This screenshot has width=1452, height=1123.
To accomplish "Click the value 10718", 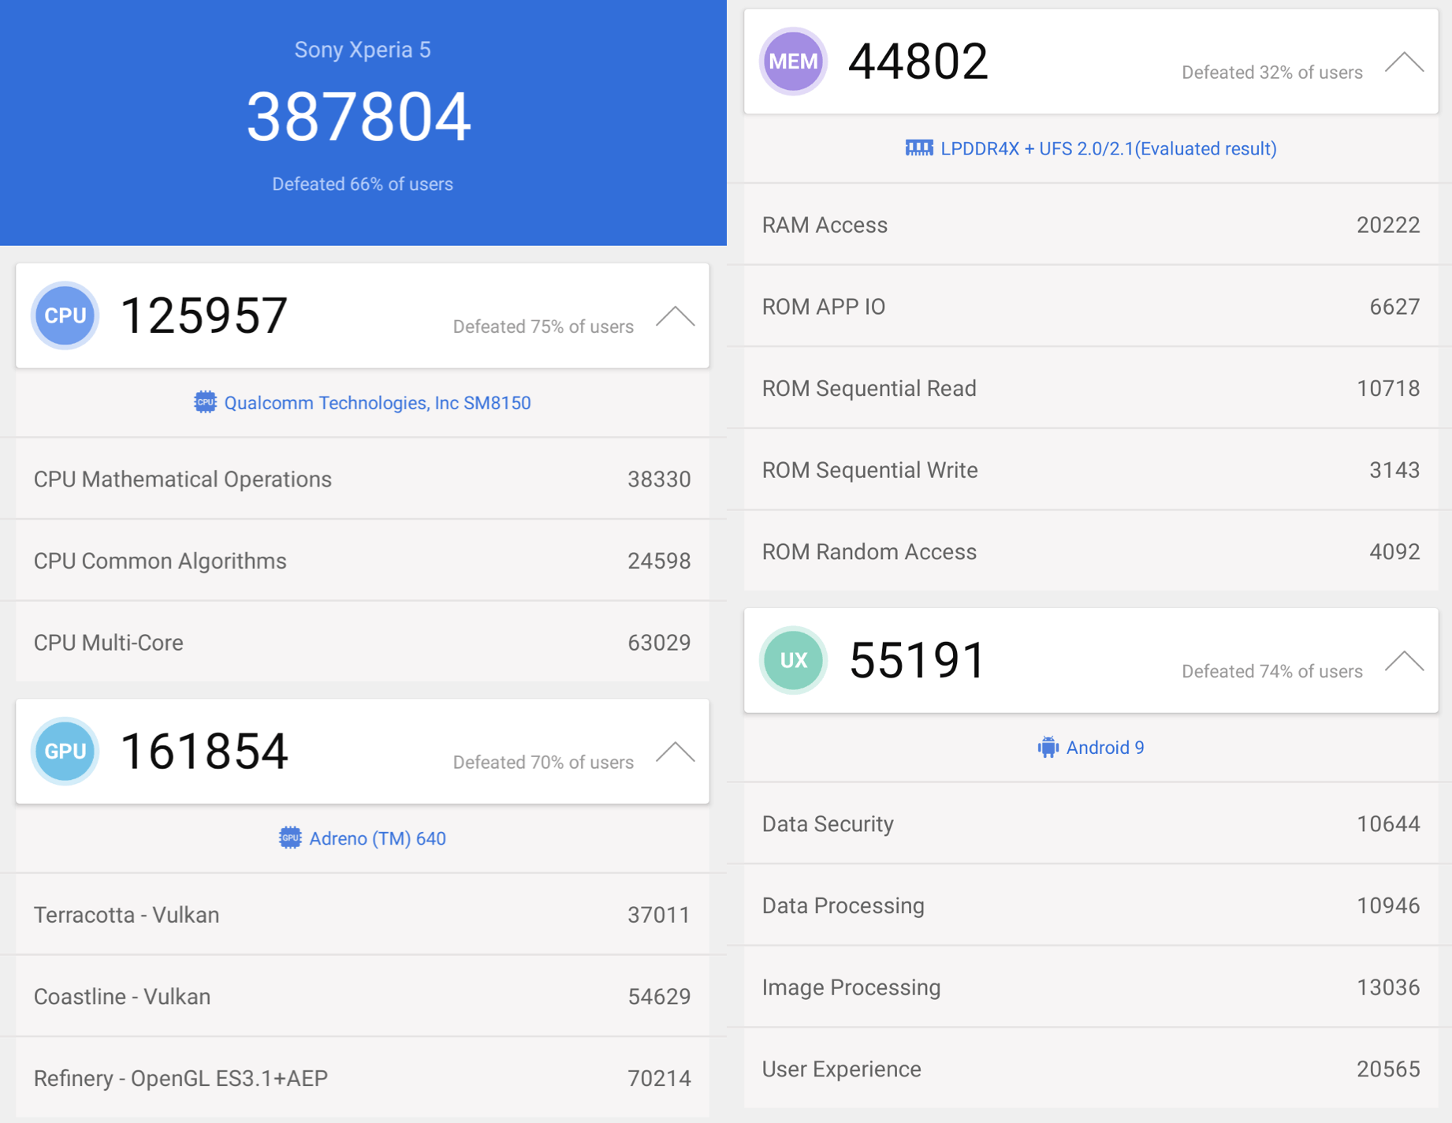I will 1388,388.
